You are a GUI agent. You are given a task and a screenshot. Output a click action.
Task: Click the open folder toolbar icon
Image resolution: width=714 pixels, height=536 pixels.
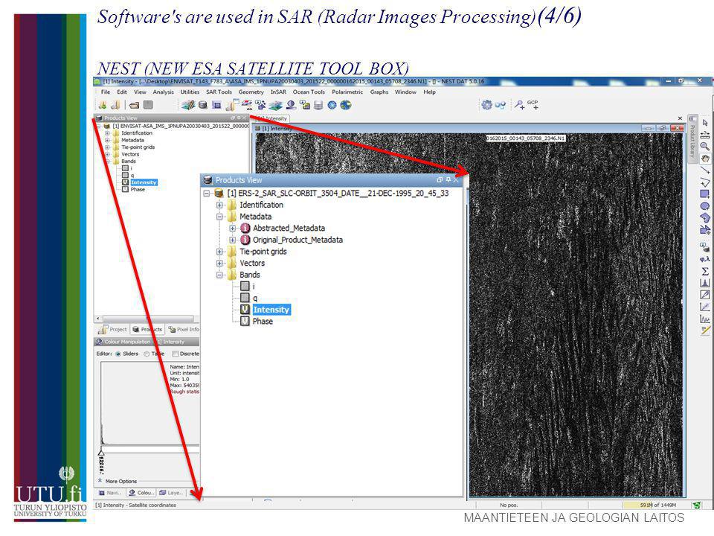[134, 105]
